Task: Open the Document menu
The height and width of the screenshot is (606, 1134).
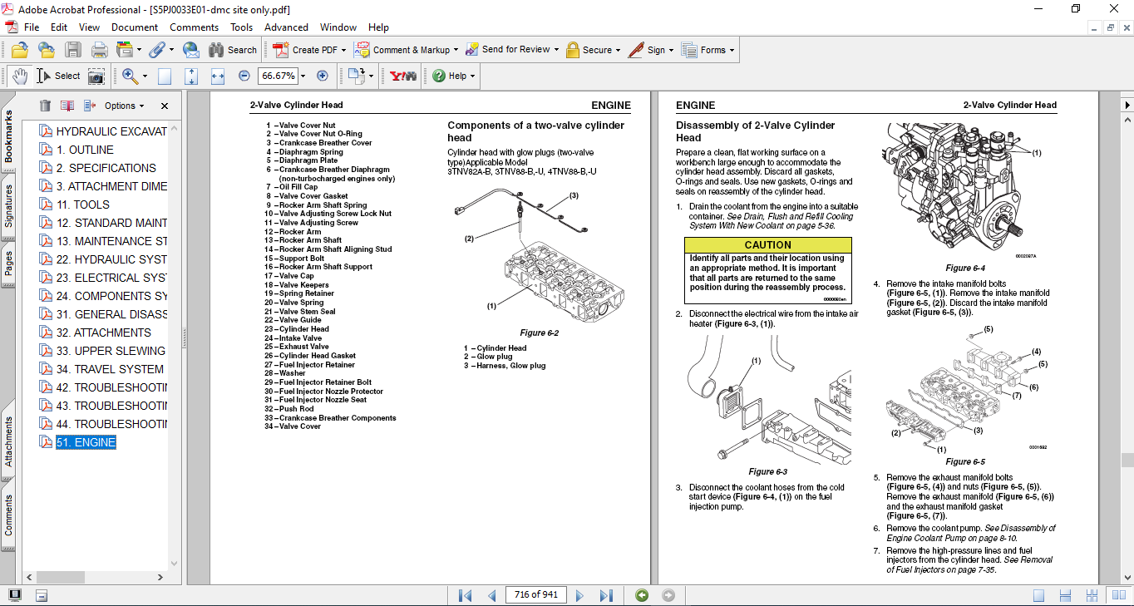Action: pos(135,27)
